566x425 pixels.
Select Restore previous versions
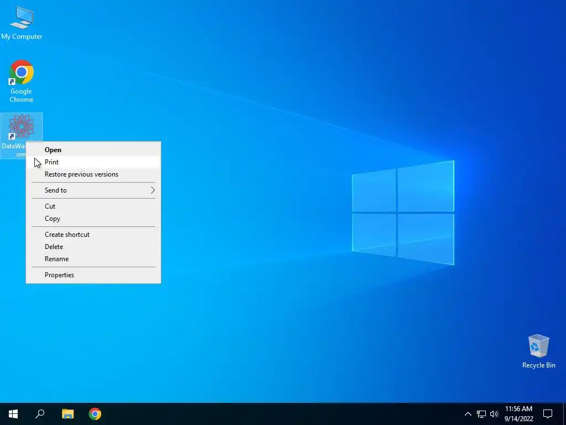tap(93, 174)
